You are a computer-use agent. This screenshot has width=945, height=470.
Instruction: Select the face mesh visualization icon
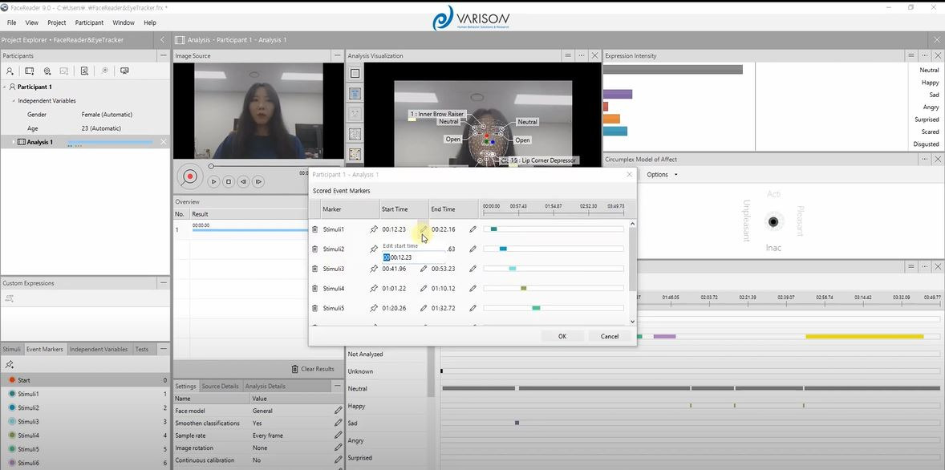coord(355,133)
